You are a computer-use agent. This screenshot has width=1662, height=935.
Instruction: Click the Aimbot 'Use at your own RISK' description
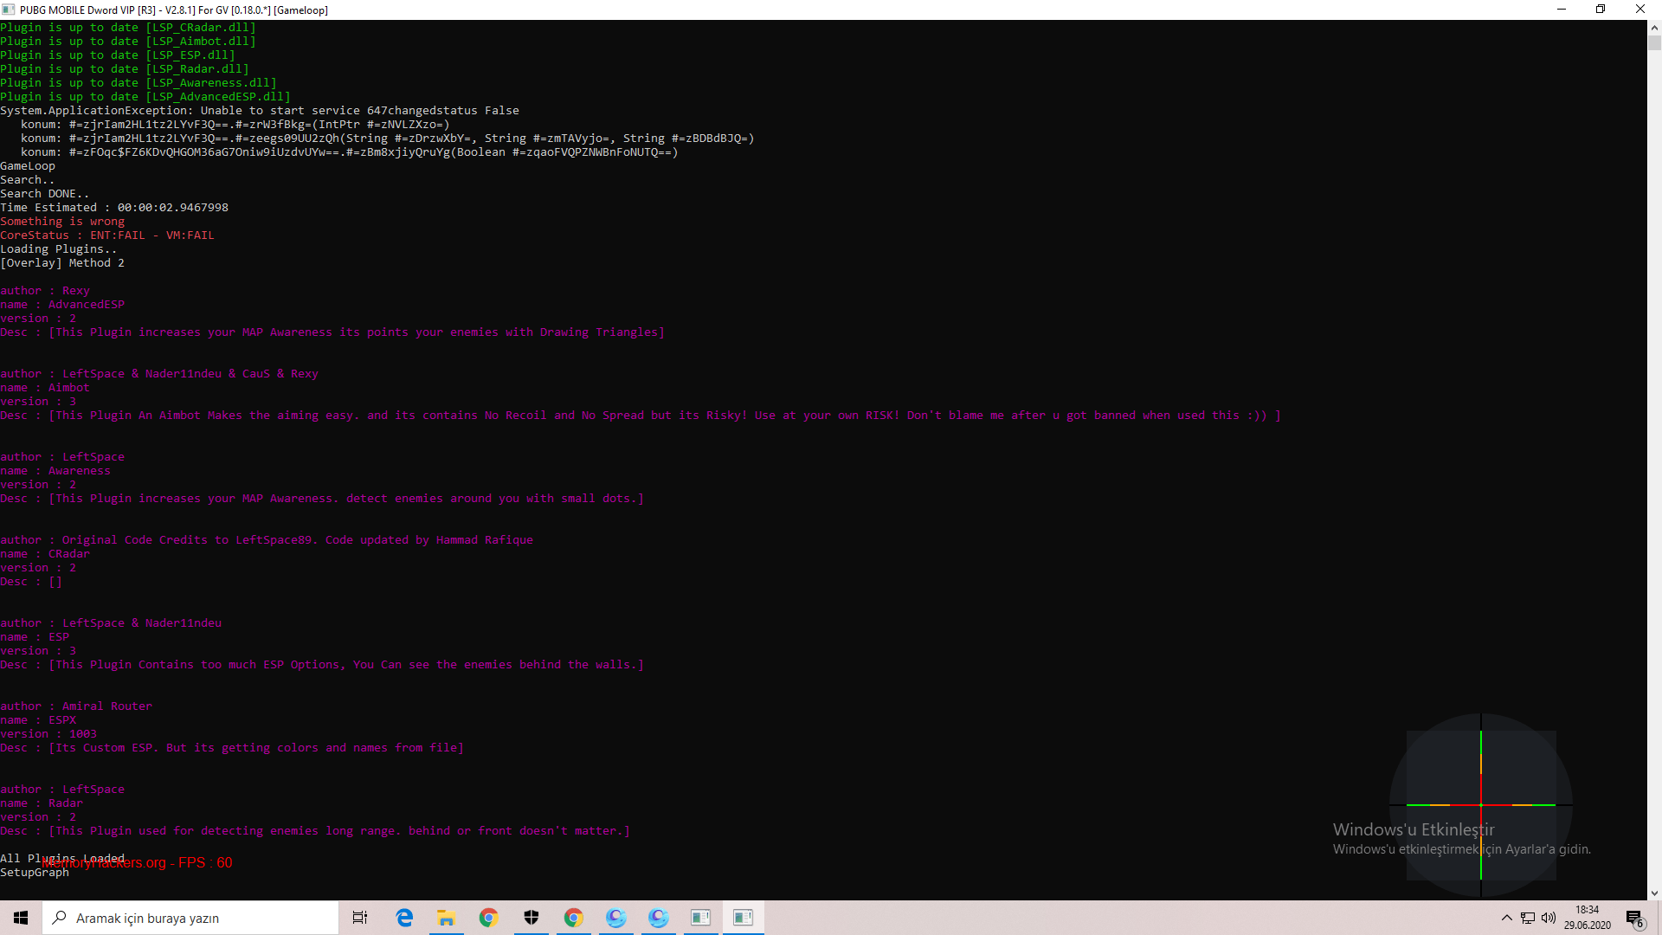[641, 416]
